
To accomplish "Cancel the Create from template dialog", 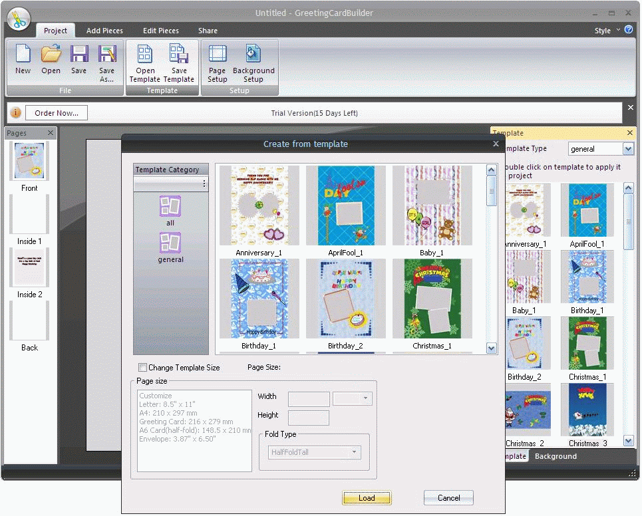I will click(448, 497).
